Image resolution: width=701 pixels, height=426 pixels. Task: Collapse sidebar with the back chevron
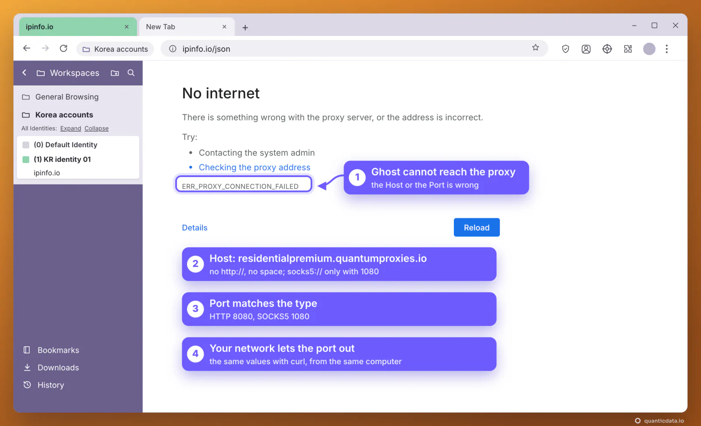tap(25, 73)
